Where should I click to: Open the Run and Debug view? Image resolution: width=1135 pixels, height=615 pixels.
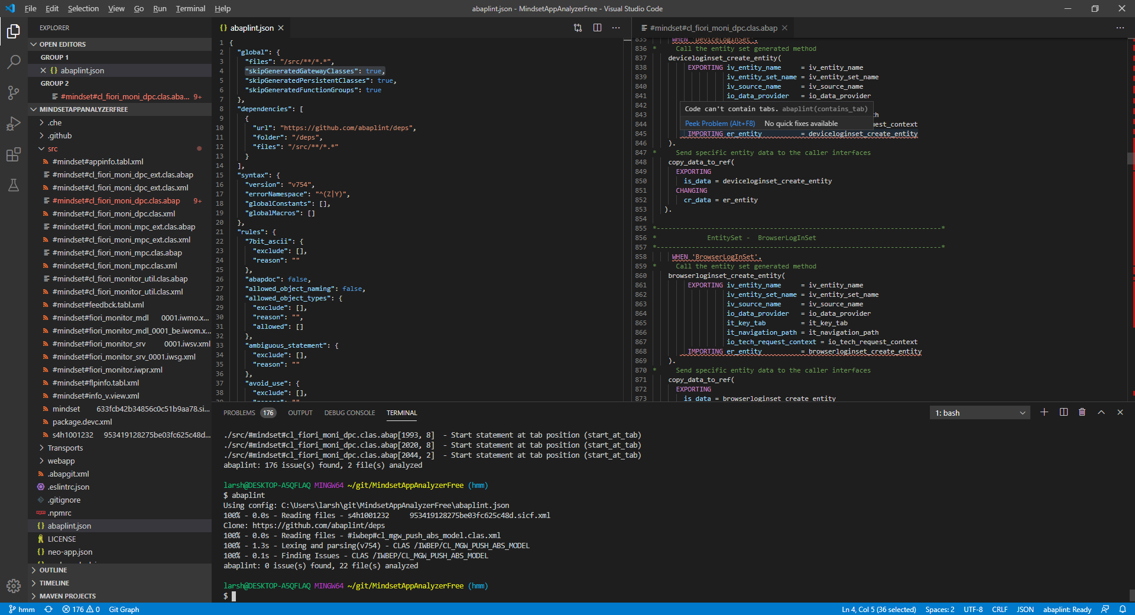click(14, 124)
